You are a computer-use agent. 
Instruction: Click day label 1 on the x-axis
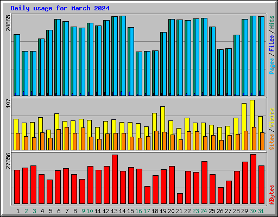tap(18, 211)
